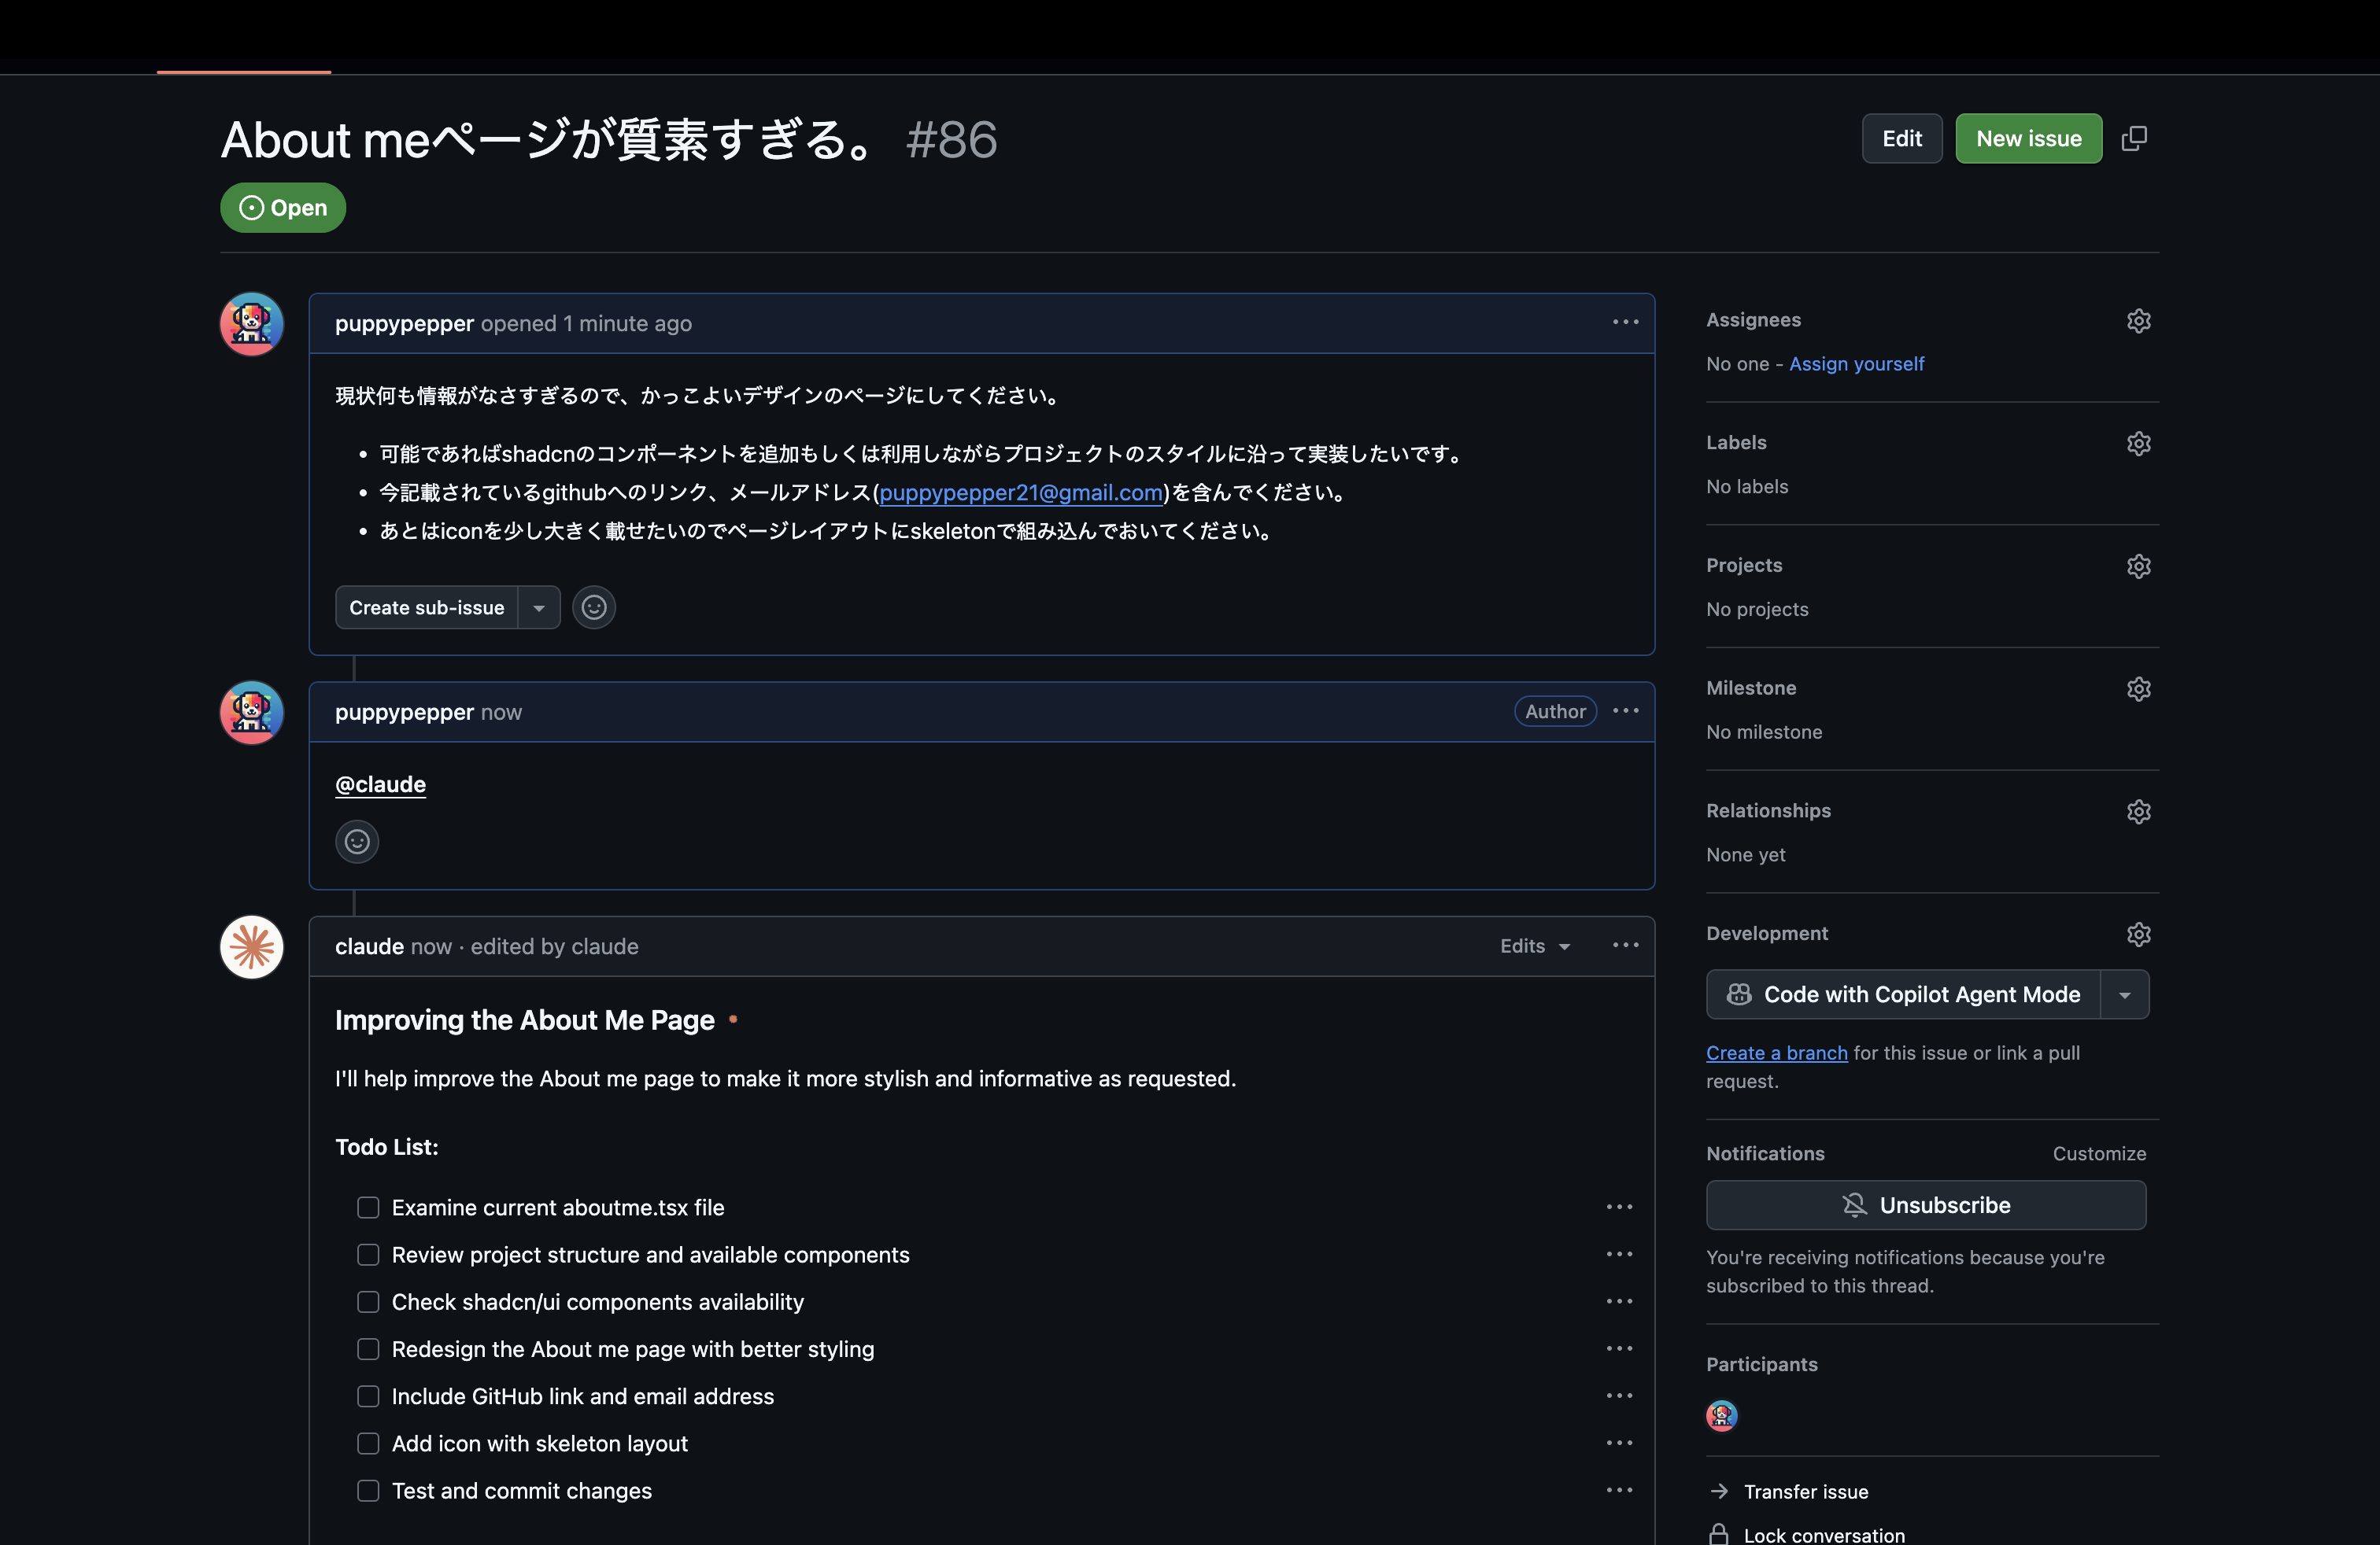Screen dimensions: 2380x1545
Task: Expand Create sub-issue dropdown arrow
Action: [x=539, y=607]
